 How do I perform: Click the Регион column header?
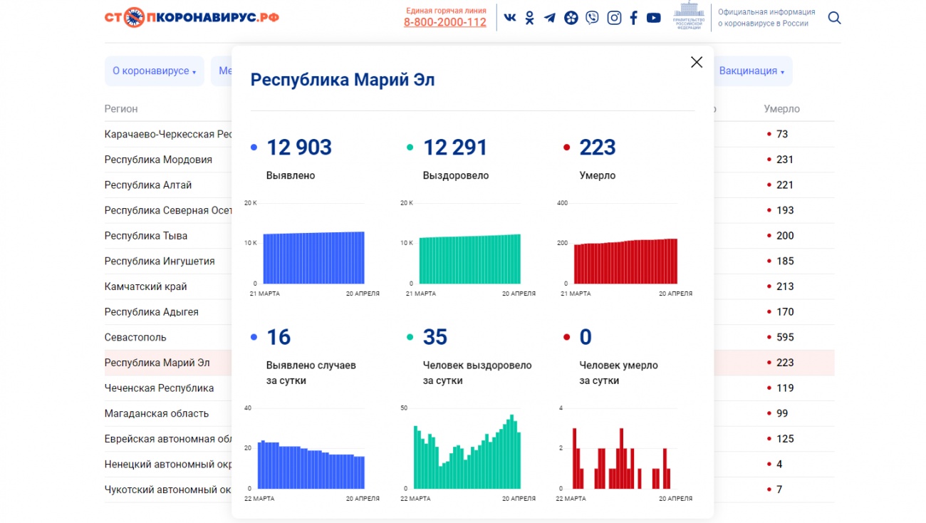click(x=121, y=109)
